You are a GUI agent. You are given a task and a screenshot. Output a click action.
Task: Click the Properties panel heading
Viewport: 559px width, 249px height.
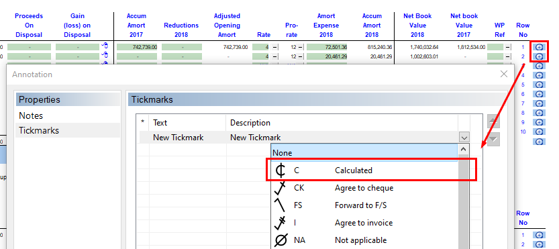click(68, 99)
